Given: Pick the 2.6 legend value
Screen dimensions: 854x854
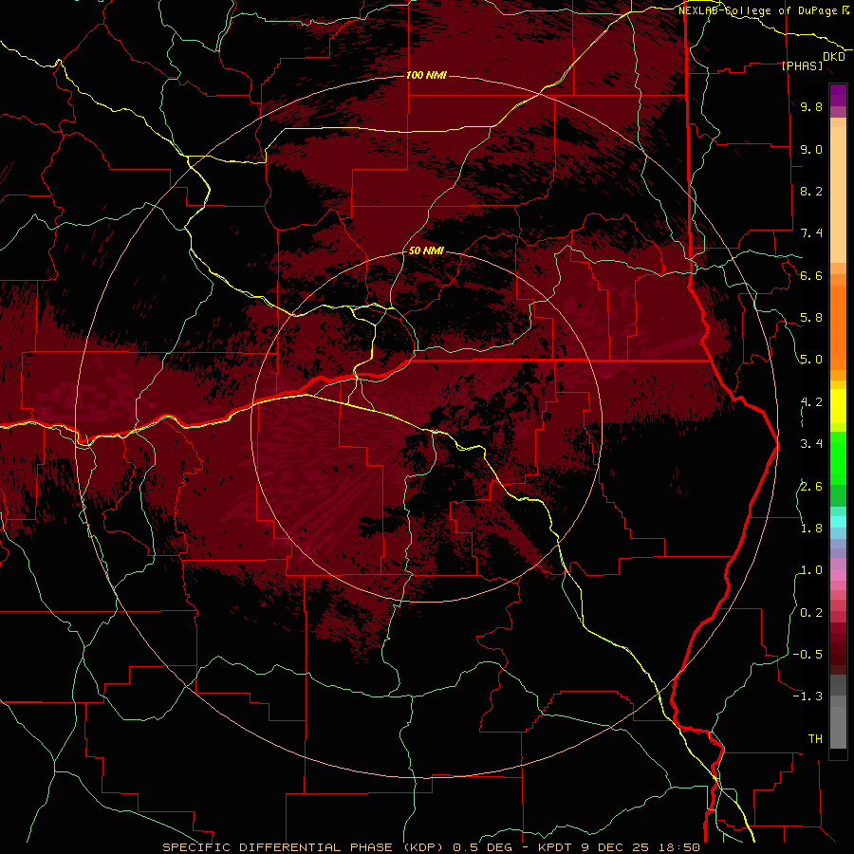Looking at the screenshot, I should 811,487.
